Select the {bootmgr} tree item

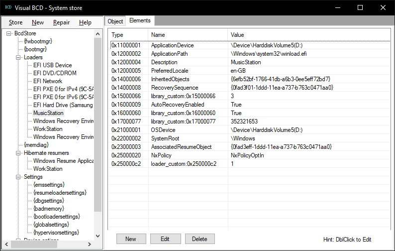click(35, 49)
